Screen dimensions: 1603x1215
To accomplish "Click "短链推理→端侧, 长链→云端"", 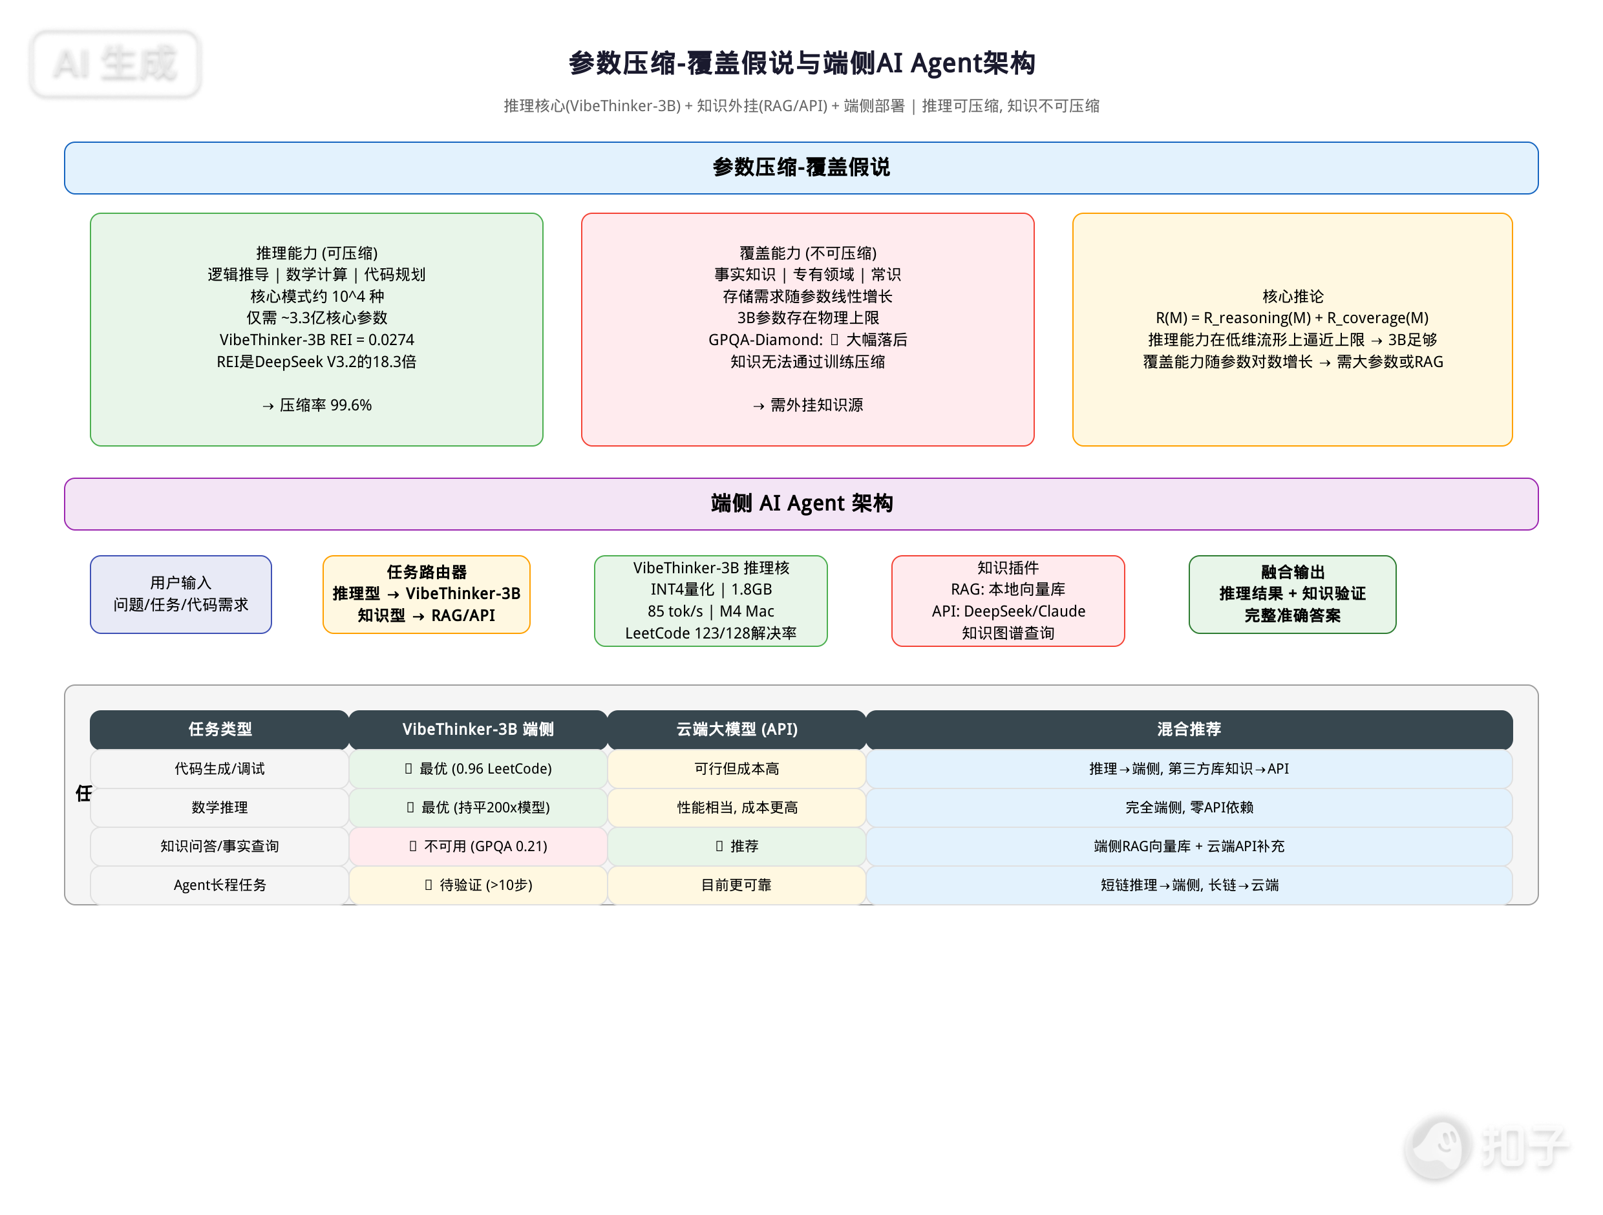I will point(1189,885).
